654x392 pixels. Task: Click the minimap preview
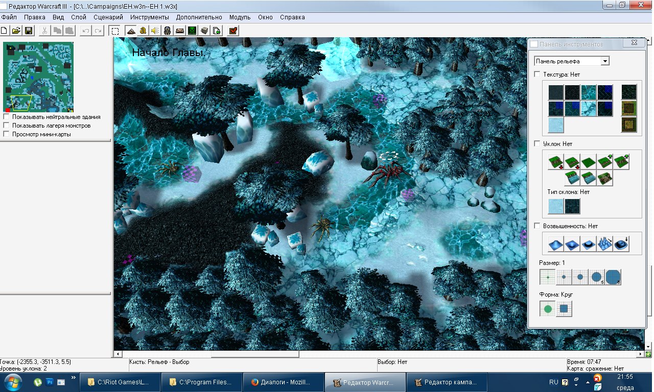click(38, 77)
